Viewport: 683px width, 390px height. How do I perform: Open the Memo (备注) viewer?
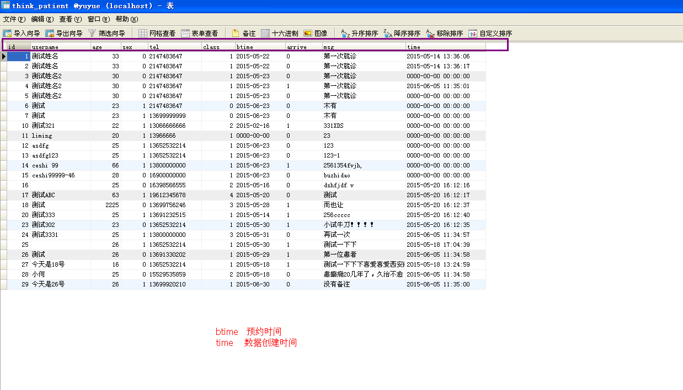pos(244,34)
